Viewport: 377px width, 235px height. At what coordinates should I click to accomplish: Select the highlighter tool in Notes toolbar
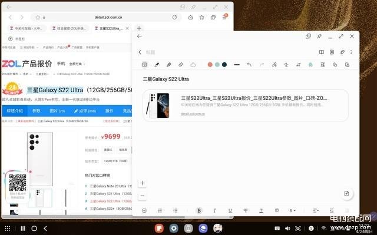point(169,65)
